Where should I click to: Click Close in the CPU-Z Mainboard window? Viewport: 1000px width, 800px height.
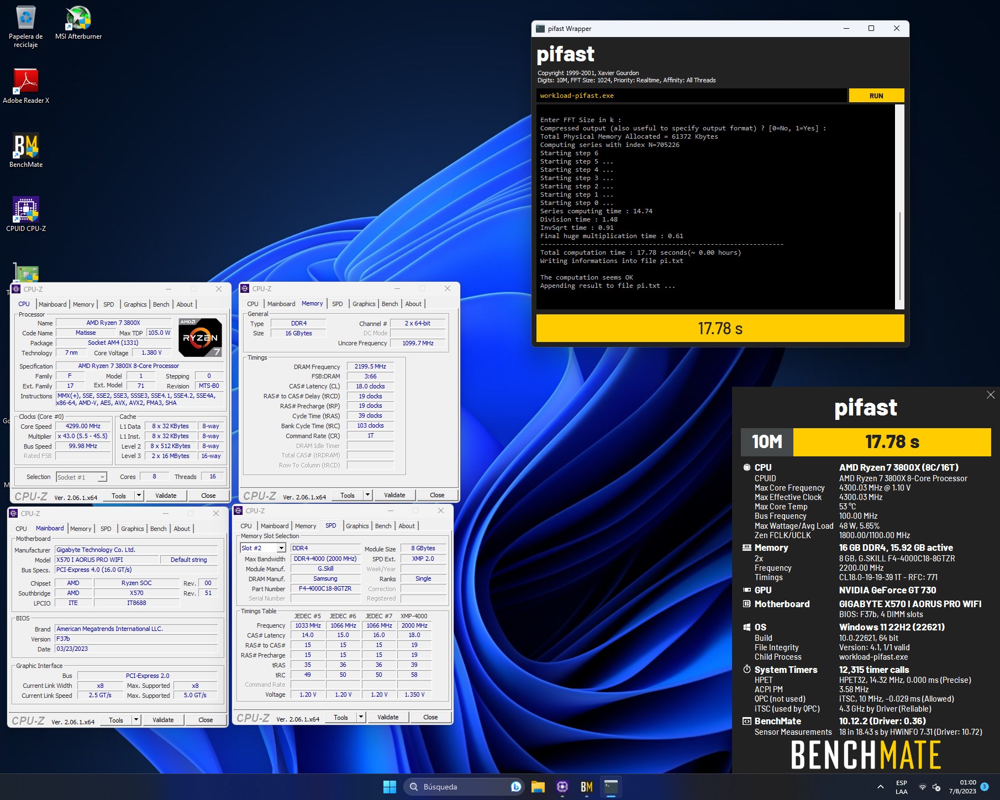206,720
